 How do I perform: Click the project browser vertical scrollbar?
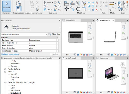[60, 72]
